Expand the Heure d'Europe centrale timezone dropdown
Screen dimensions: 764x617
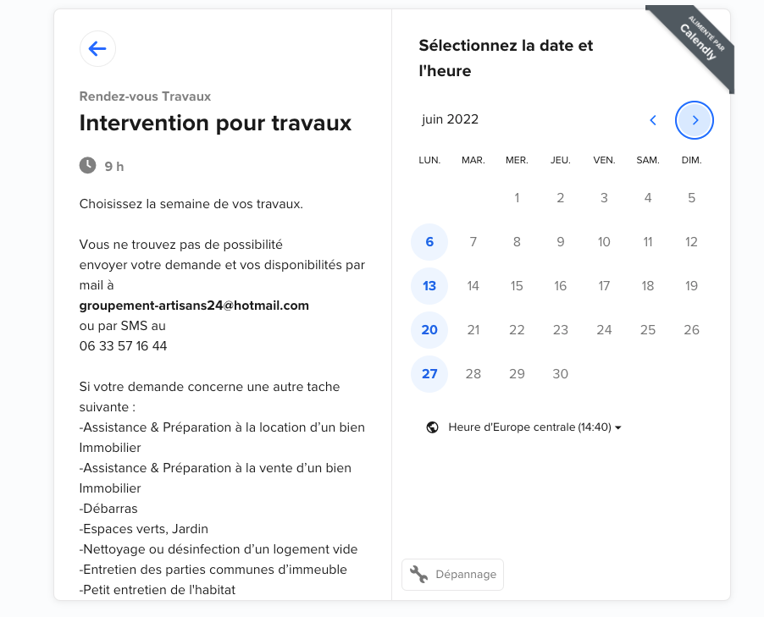[x=529, y=427]
